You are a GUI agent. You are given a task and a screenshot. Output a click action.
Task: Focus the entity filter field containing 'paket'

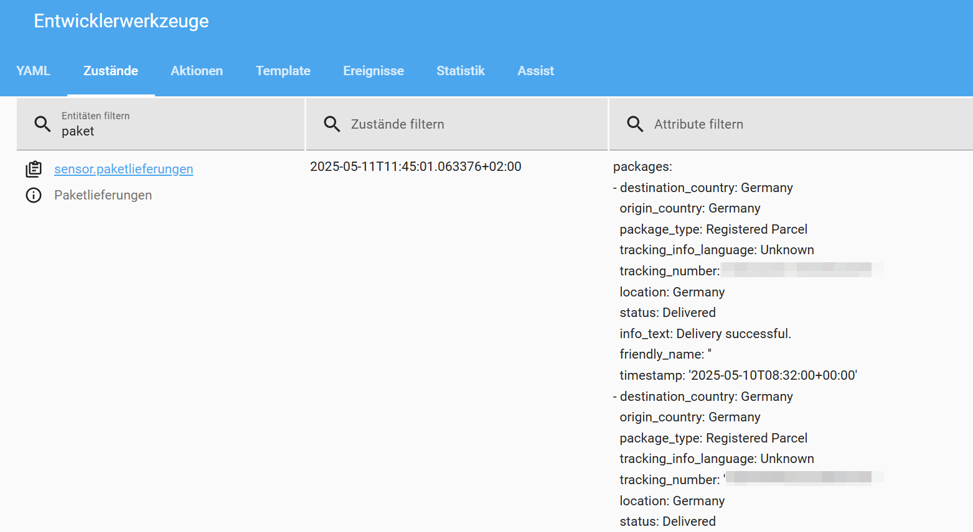(174, 131)
